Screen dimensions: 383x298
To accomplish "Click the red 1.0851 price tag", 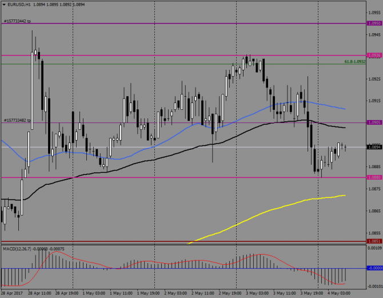I will pos(374,241).
